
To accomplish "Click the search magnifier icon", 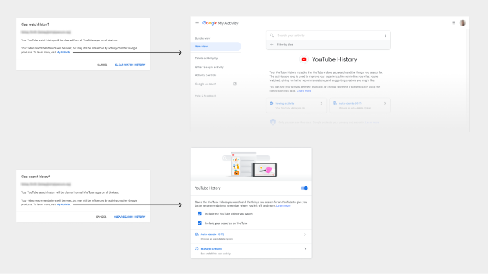I will [272, 36].
